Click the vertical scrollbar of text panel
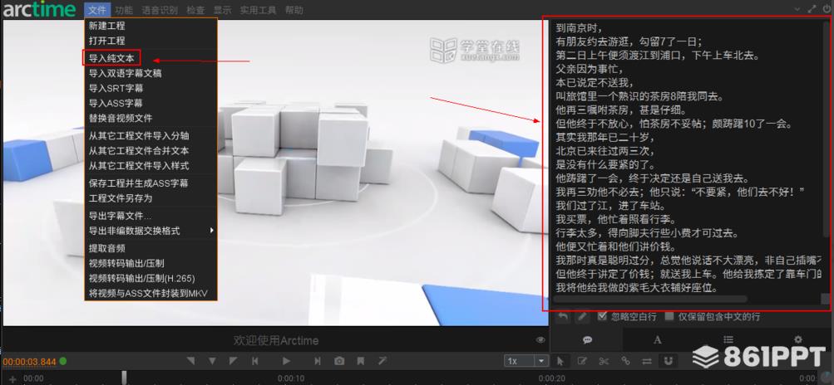This screenshot has height=385, width=834. pos(826,130)
